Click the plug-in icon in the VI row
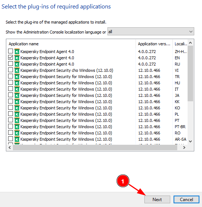The height and width of the screenshot is (207, 202). pos(17,70)
